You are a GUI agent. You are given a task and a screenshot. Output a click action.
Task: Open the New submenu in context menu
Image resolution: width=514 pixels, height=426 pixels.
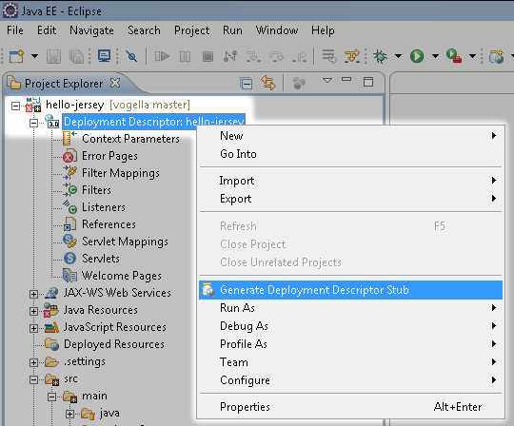[x=350, y=136]
